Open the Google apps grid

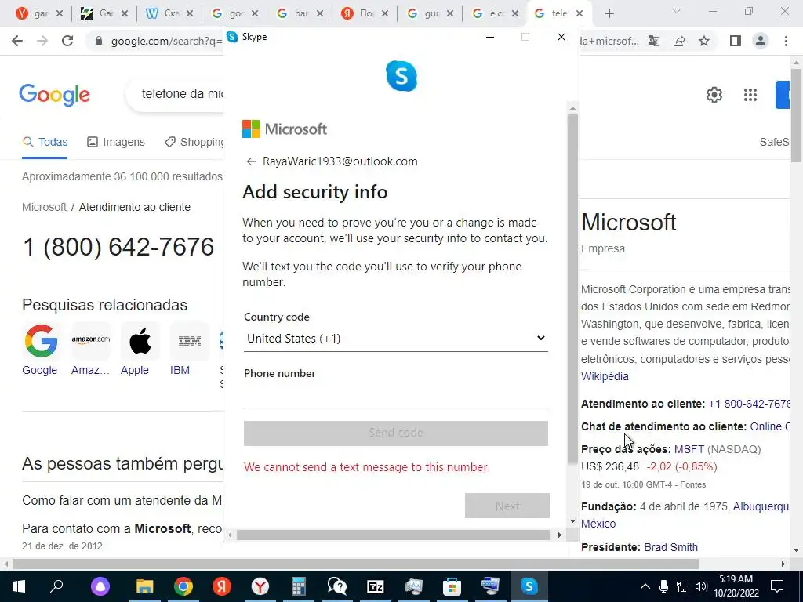[750, 95]
